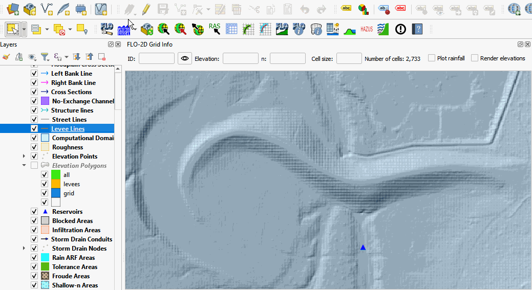Viewport: 532px width, 290px height.
Task: Check the Render elevations option
Action: pyautogui.click(x=475, y=58)
